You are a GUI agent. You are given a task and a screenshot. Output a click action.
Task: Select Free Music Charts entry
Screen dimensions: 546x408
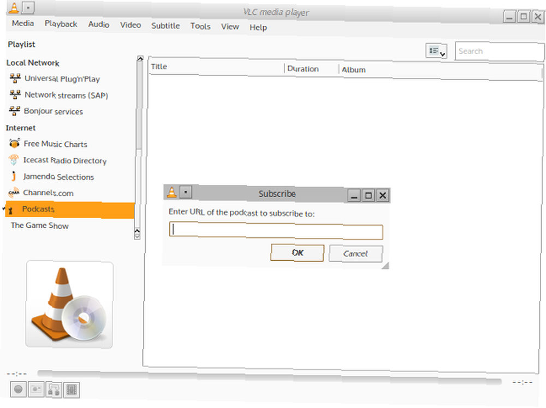(x=55, y=144)
